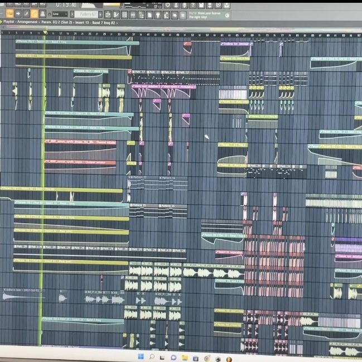The height and width of the screenshot is (362, 362).
Task: Click the news panel arrow button
Action: pos(227,16)
